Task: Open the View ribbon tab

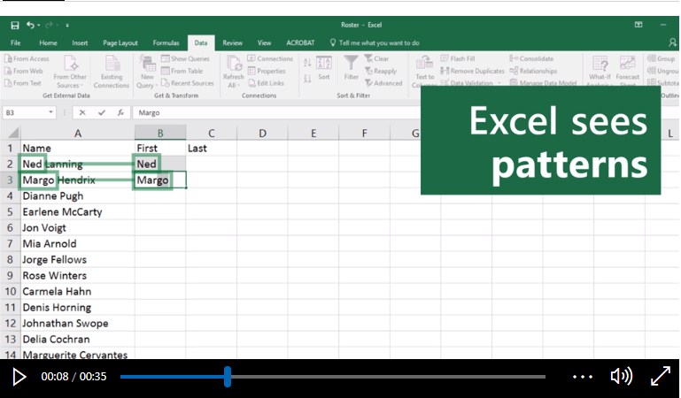Action: (264, 43)
